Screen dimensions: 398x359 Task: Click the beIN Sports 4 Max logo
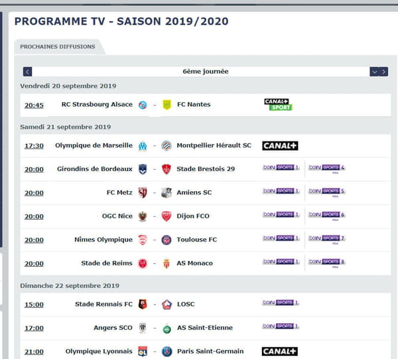pos(326,168)
